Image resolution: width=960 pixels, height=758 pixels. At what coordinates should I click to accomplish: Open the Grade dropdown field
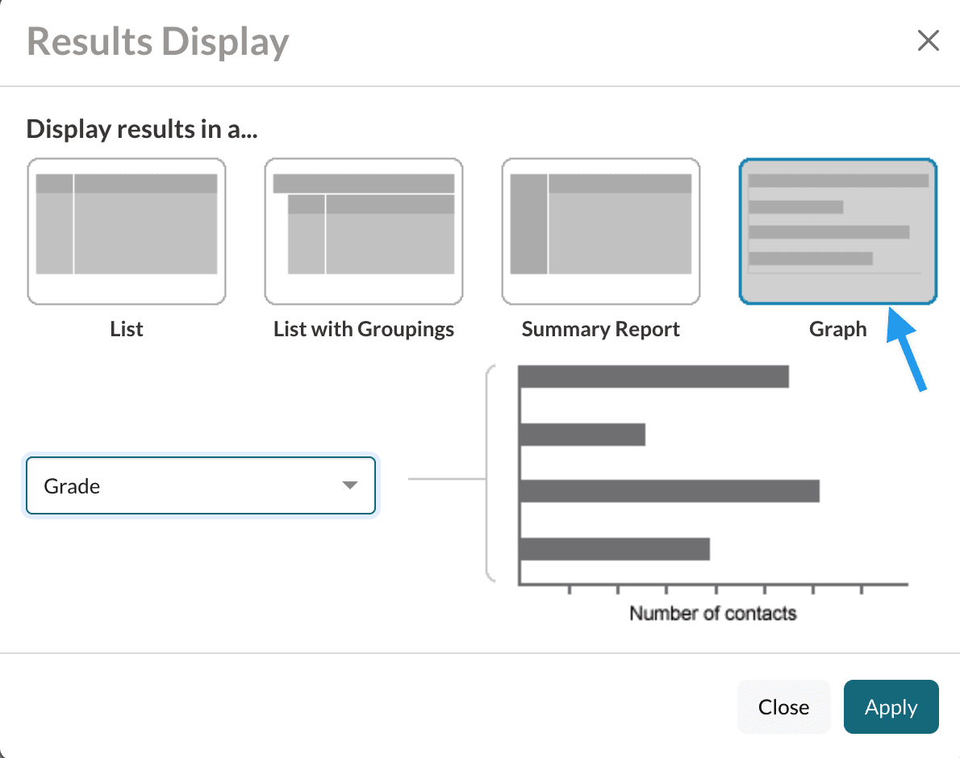(201, 485)
